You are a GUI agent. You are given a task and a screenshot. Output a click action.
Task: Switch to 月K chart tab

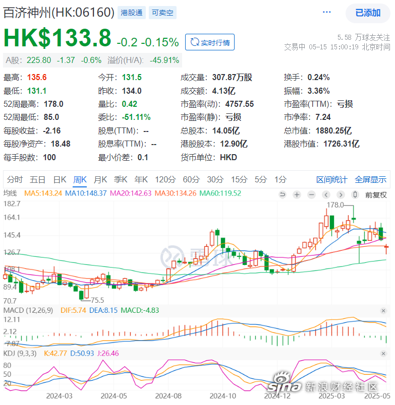click(100, 179)
